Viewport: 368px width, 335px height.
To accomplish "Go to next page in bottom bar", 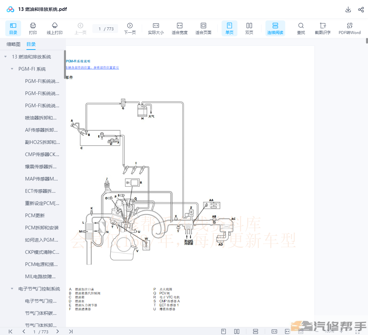I will coord(57,331).
